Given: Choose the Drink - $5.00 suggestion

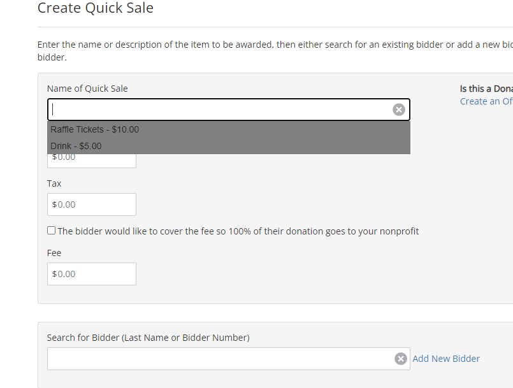Looking at the screenshot, I should click(229, 146).
